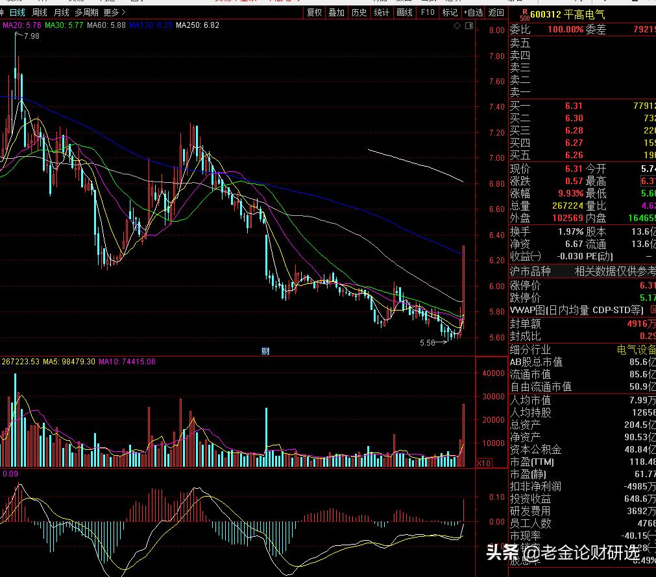Select the 买五 6.26 bid row
The height and width of the screenshot is (577, 656).
click(583, 156)
